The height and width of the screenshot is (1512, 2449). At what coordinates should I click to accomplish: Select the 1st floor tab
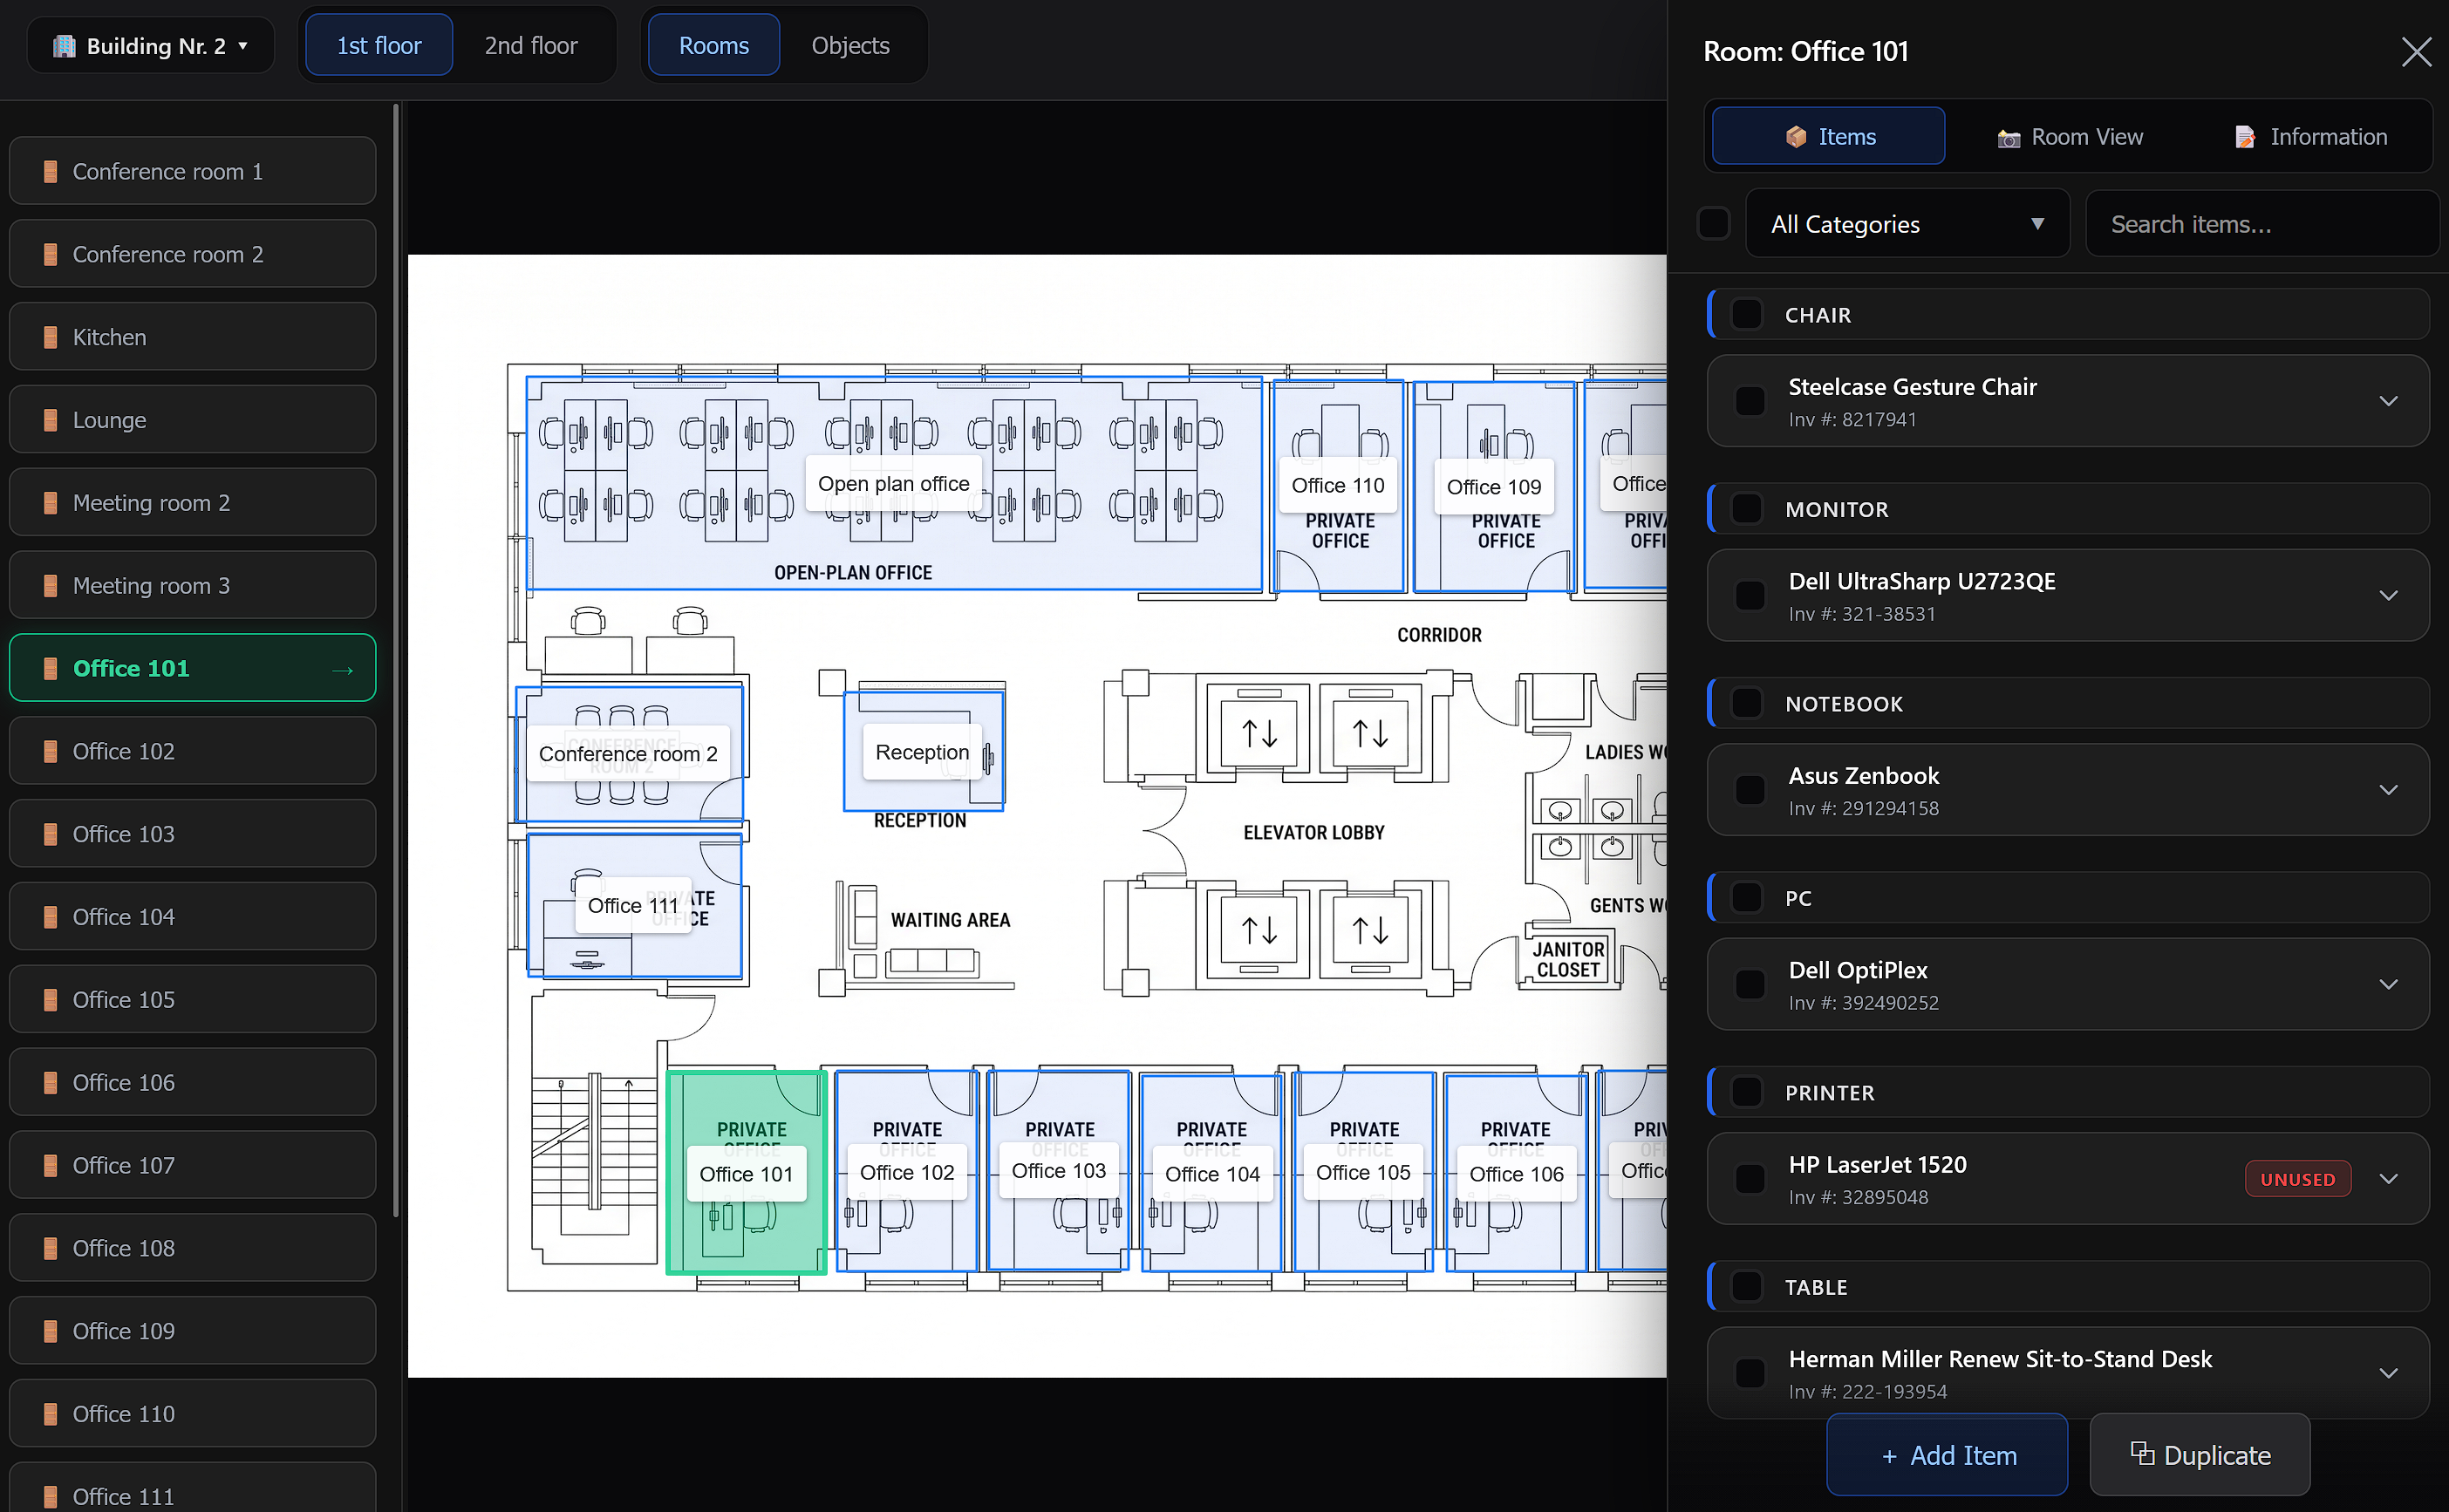(x=379, y=46)
